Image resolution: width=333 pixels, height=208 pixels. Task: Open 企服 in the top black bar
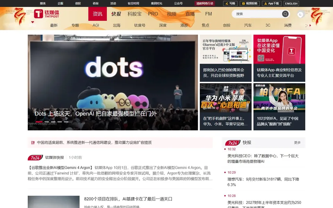pos(60,3)
